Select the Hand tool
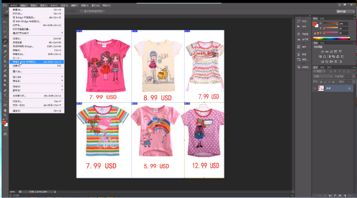 click(5, 110)
